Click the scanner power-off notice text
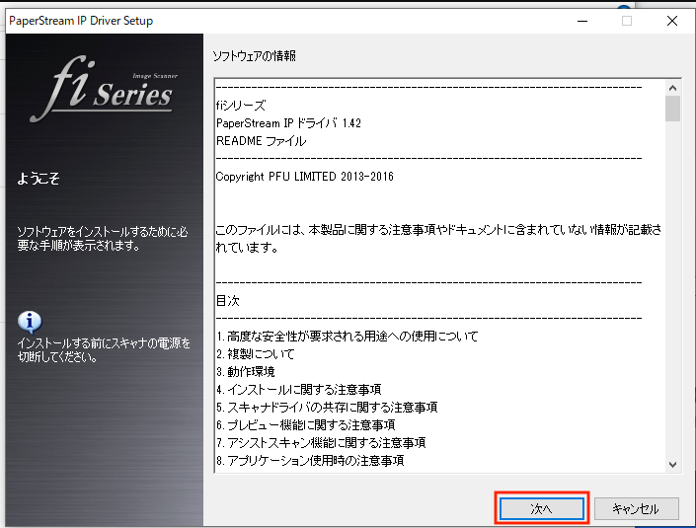This screenshot has width=696, height=528. [104, 350]
